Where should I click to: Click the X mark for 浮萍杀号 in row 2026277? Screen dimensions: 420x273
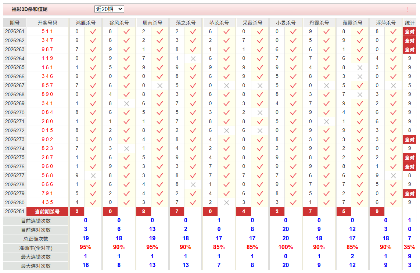point(393,176)
